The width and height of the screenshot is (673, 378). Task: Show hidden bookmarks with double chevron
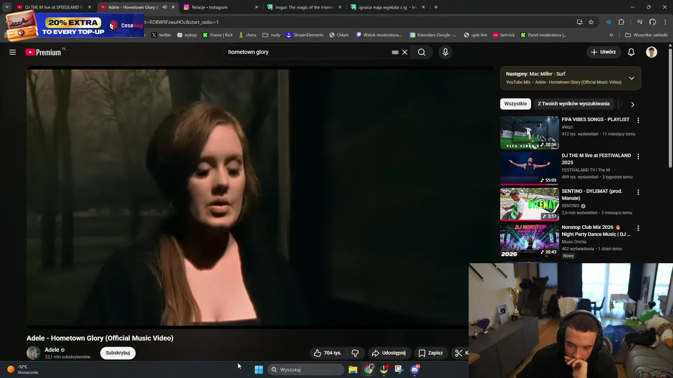(x=611, y=35)
